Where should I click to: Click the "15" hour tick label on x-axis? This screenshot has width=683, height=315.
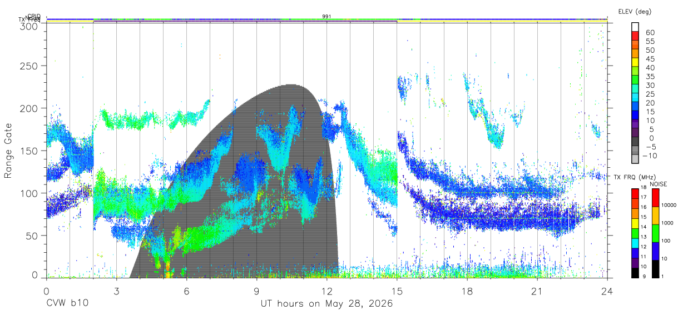397,291
